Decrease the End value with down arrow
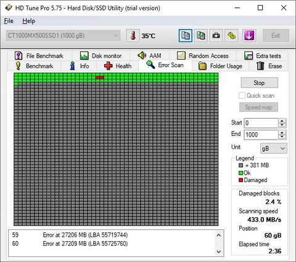The image size is (296, 262). [x=282, y=137]
